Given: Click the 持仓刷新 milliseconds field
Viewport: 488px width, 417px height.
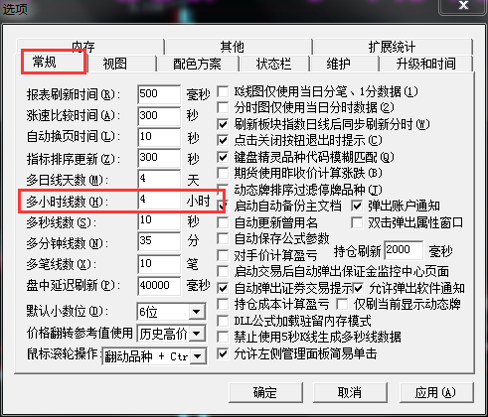Looking at the screenshot, I should tap(404, 250).
